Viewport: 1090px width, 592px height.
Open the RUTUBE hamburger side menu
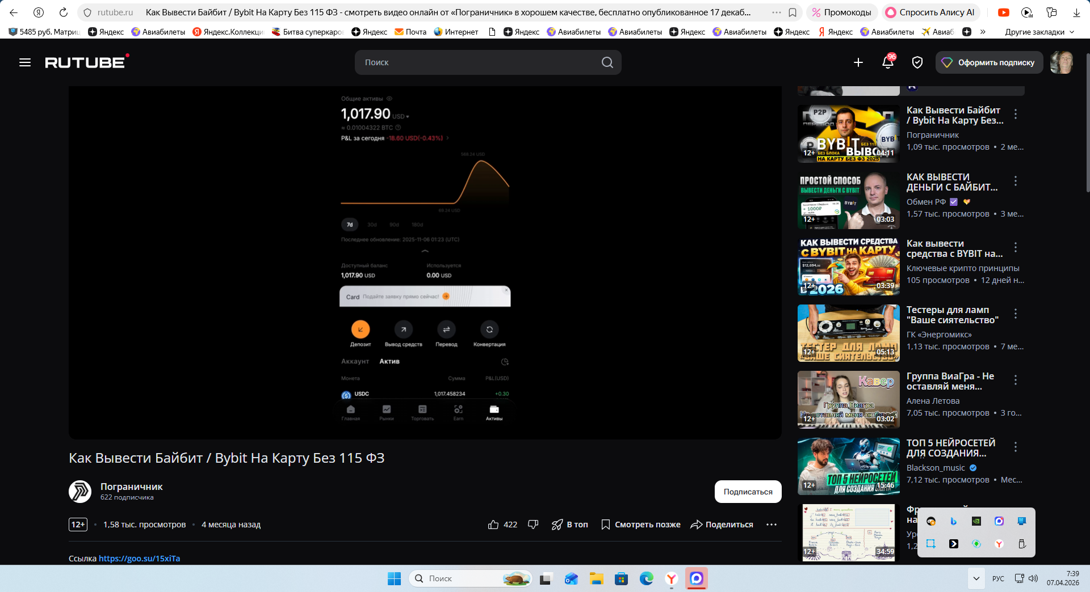point(25,62)
